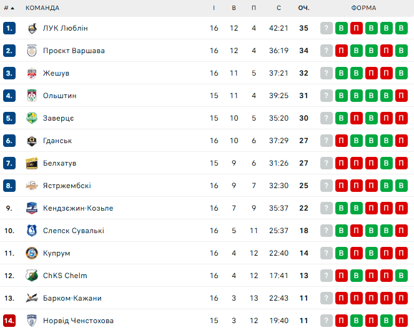Screen dimensions: 414x330
Task: Click the Белхатув team logo
Action: (32, 163)
